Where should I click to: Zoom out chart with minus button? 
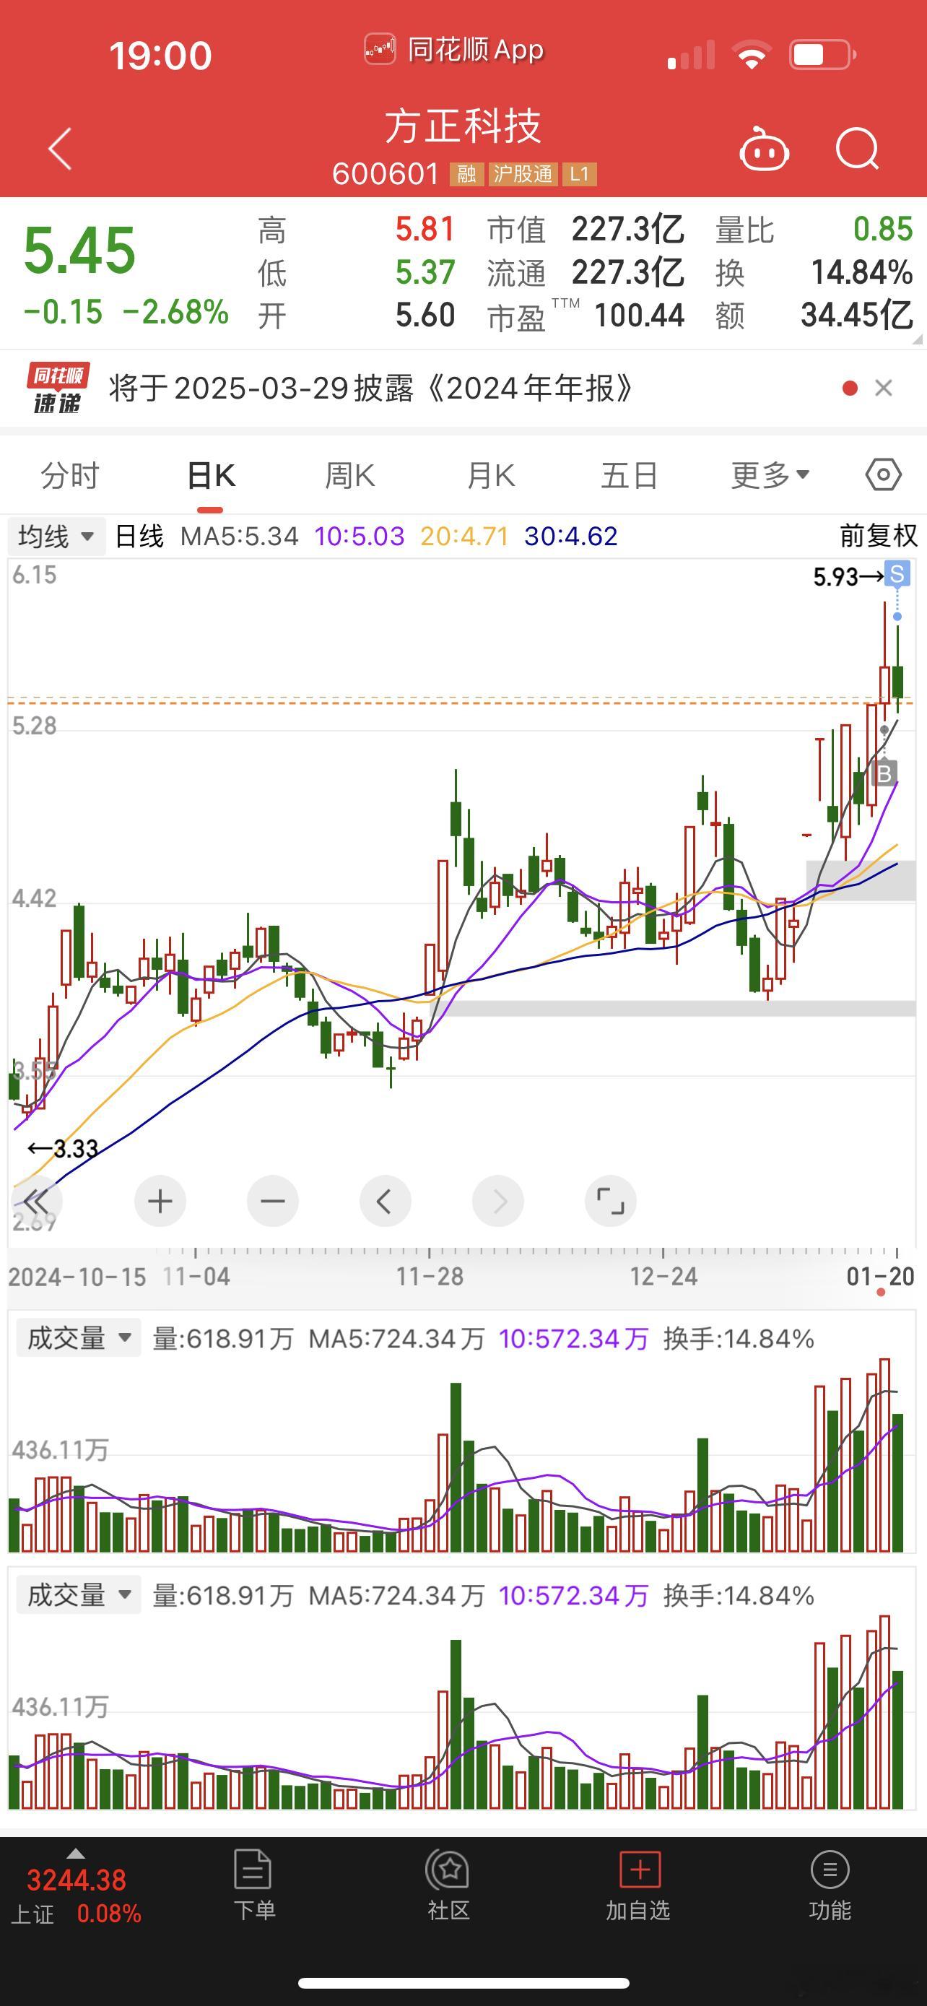272,1202
